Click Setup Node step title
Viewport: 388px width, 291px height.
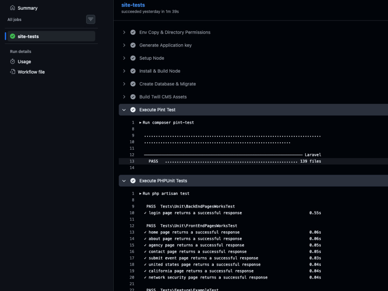click(x=152, y=58)
